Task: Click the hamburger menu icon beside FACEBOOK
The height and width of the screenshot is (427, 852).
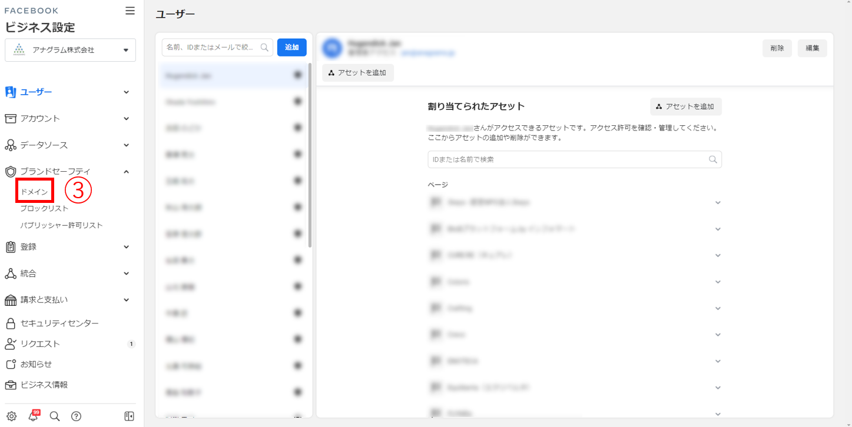Action: (130, 11)
